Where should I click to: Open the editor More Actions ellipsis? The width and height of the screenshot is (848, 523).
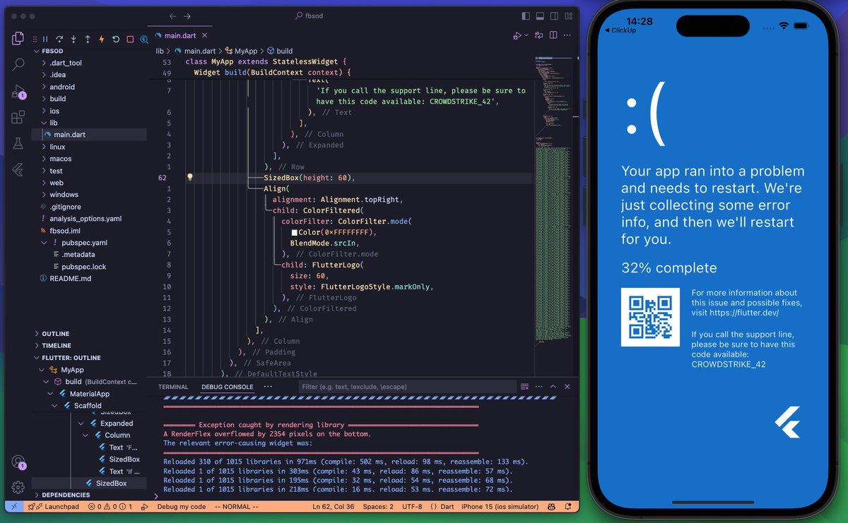click(x=567, y=35)
